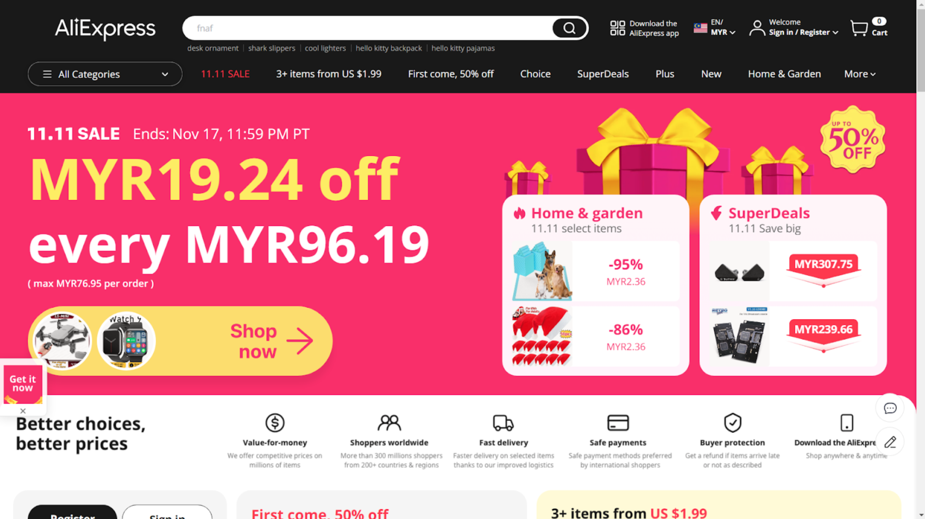Click the pencil feedback icon

click(890, 442)
